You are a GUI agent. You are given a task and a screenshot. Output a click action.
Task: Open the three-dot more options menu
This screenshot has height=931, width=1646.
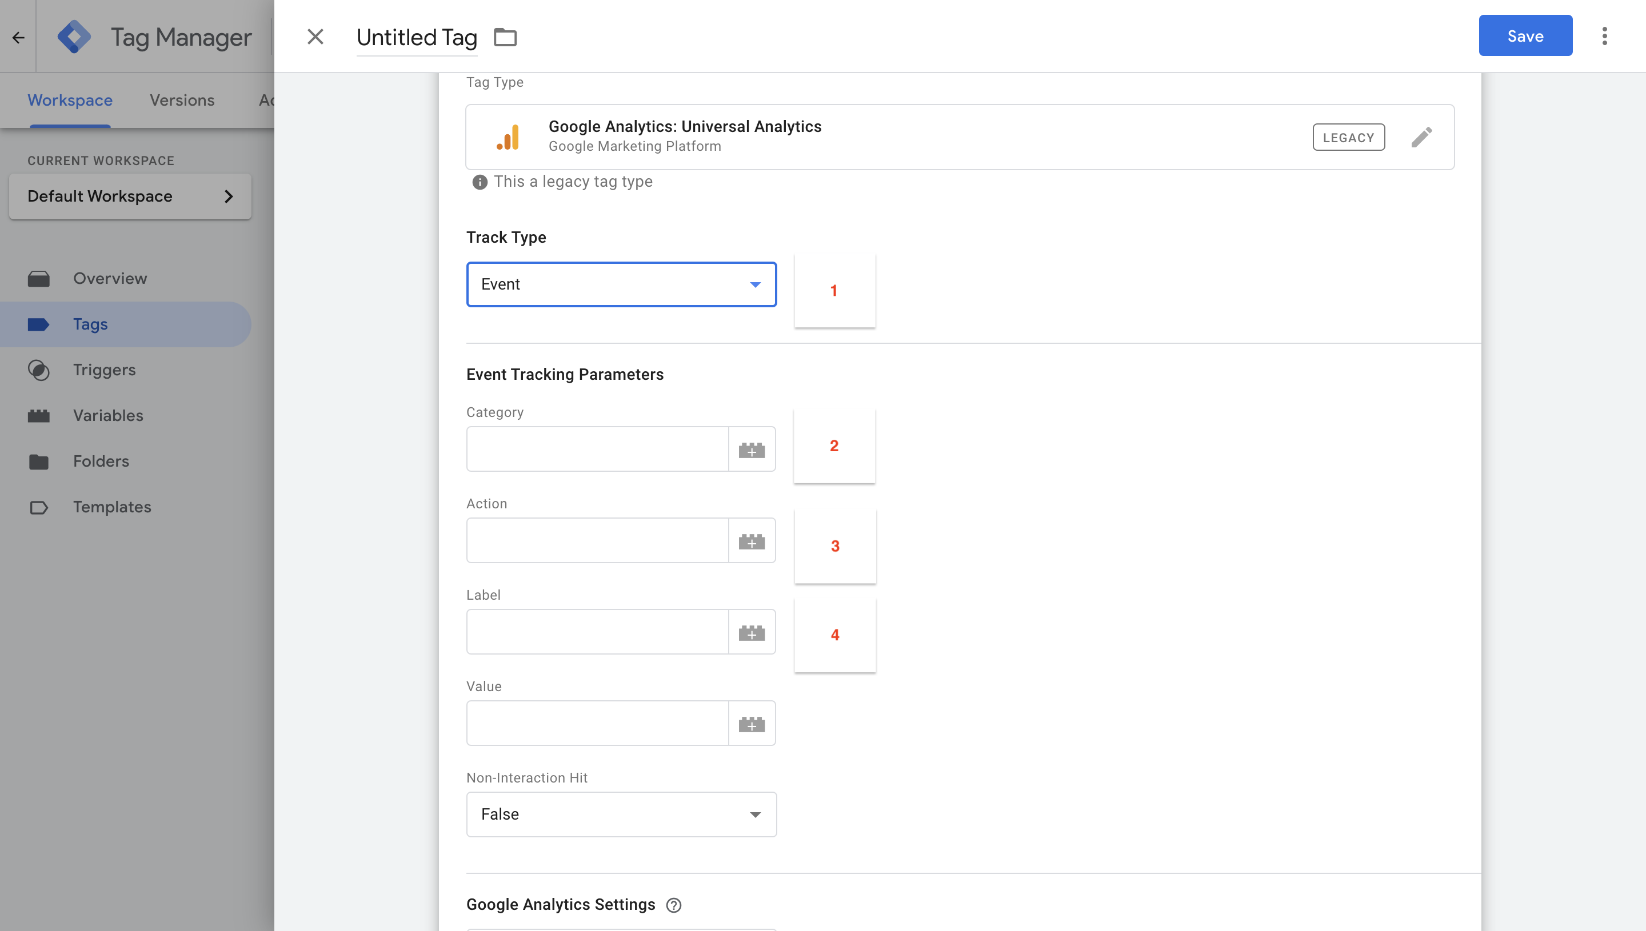tap(1604, 37)
